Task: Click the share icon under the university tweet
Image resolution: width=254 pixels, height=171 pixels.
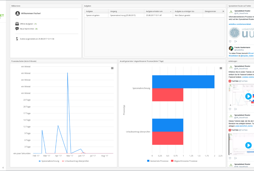Action: [236, 41]
